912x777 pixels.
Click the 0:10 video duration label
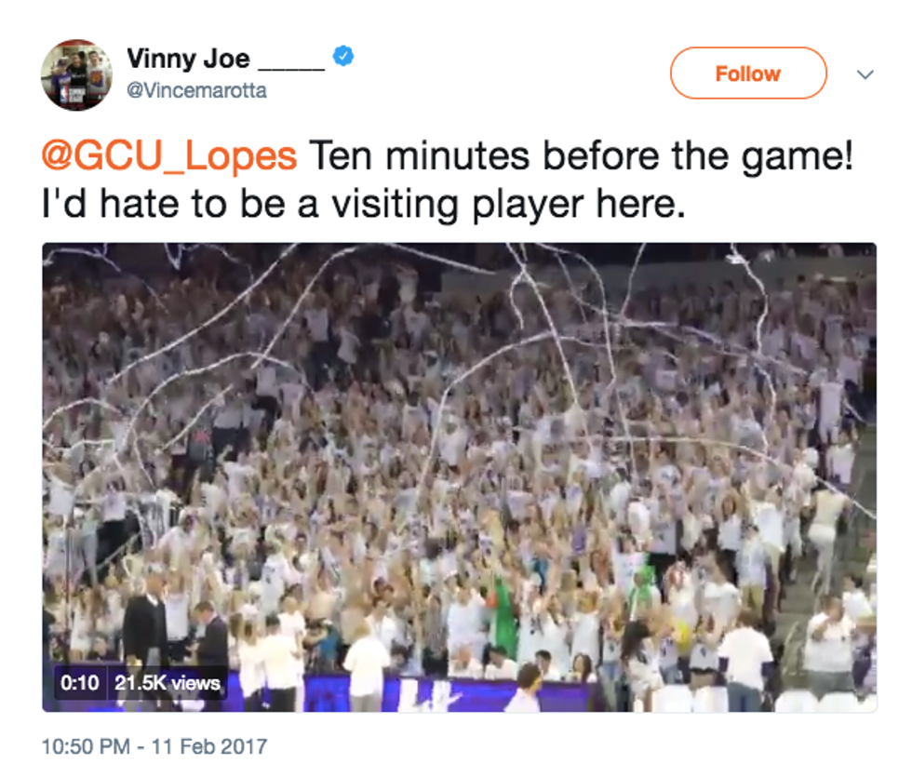[x=80, y=684]
